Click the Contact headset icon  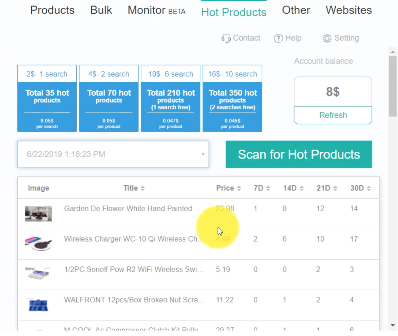pos(226,38)
